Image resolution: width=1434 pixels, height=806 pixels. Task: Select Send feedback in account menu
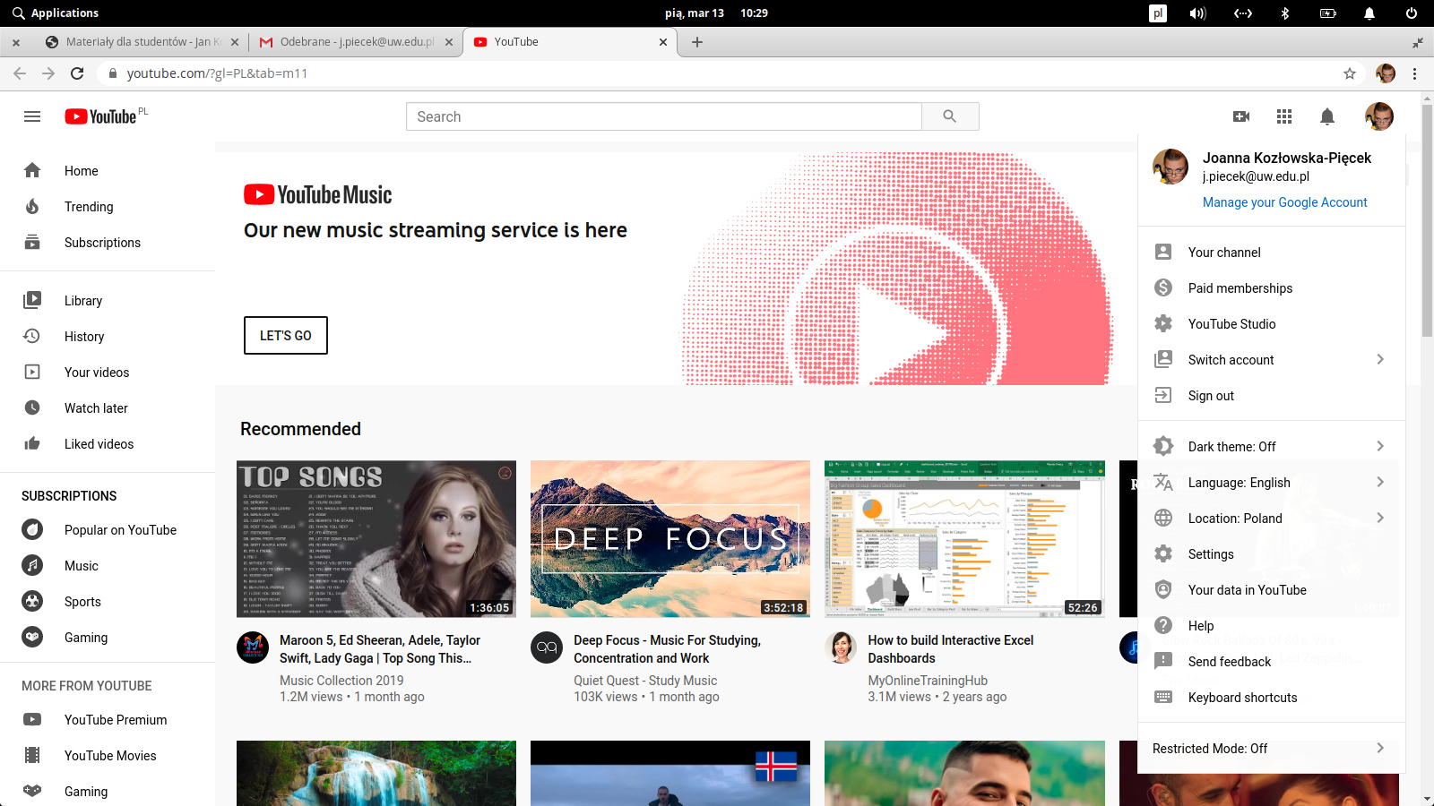1272,661
